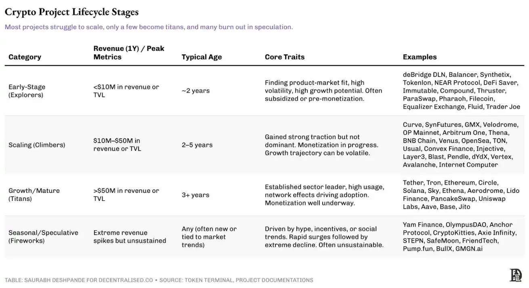The height and width of the screenshot is (288, 529).
Task: Select "Extreme revenue spikes but unsustained" cell
Action: point(130,236)
